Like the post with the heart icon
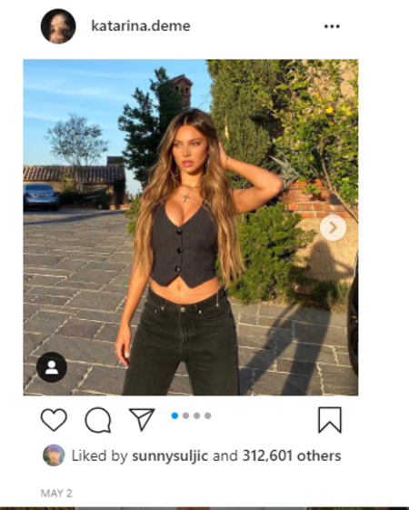This screenshot has height=510, width=409. tap(54, 420)
